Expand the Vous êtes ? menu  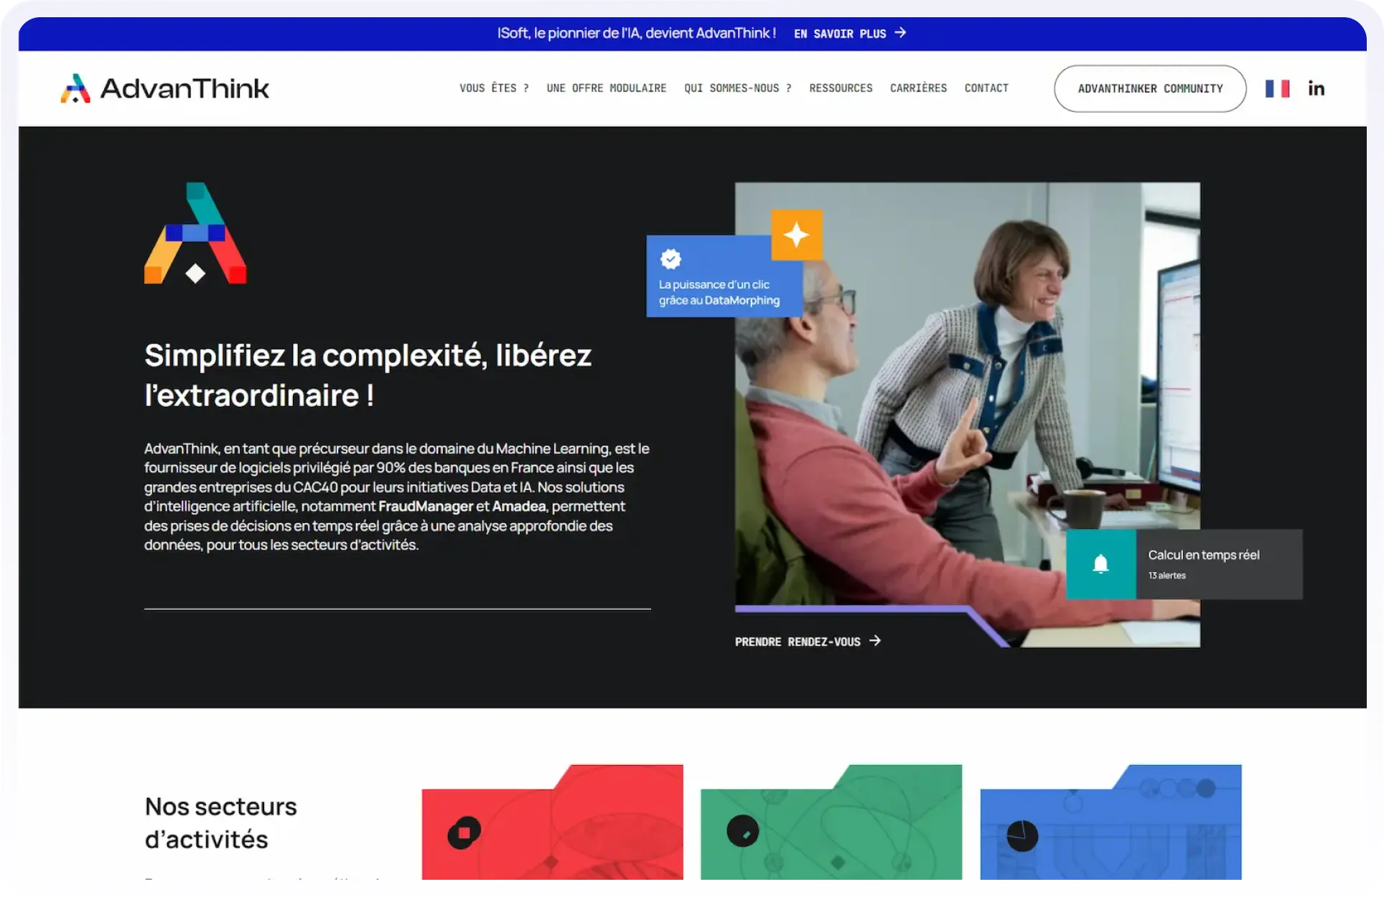494,88
